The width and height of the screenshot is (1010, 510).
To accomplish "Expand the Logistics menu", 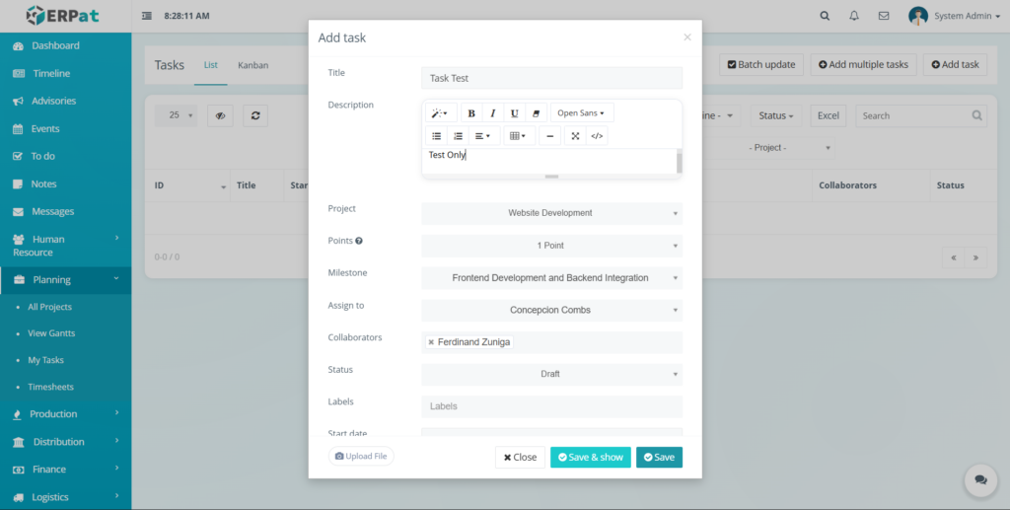I will click(66, 497).
